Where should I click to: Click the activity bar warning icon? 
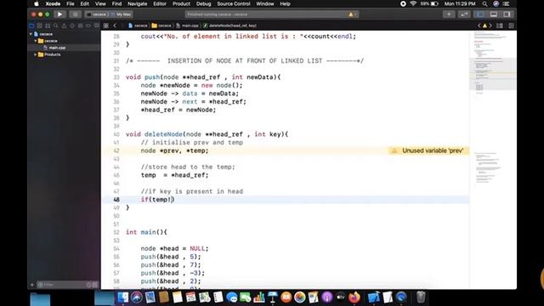click(x=351, y=14)
